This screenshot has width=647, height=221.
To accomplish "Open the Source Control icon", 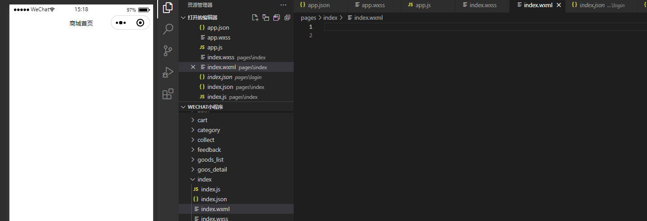I will click(168, 51).
